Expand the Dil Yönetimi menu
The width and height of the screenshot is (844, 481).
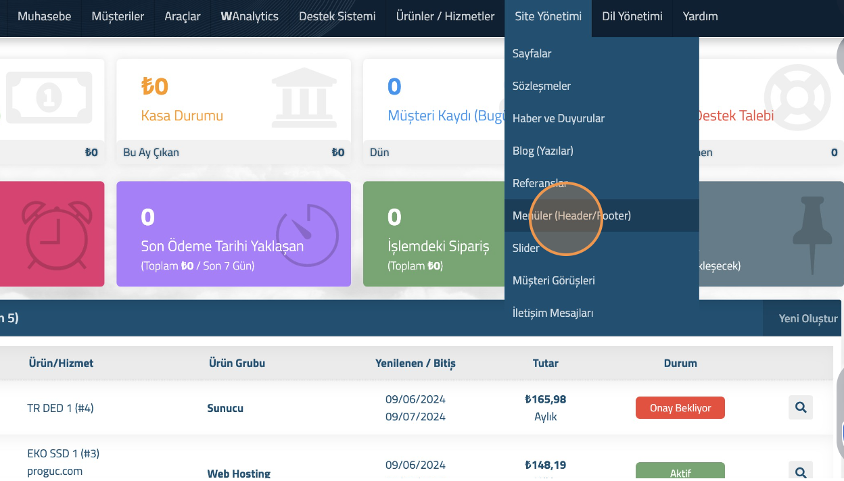coord(632,16)
